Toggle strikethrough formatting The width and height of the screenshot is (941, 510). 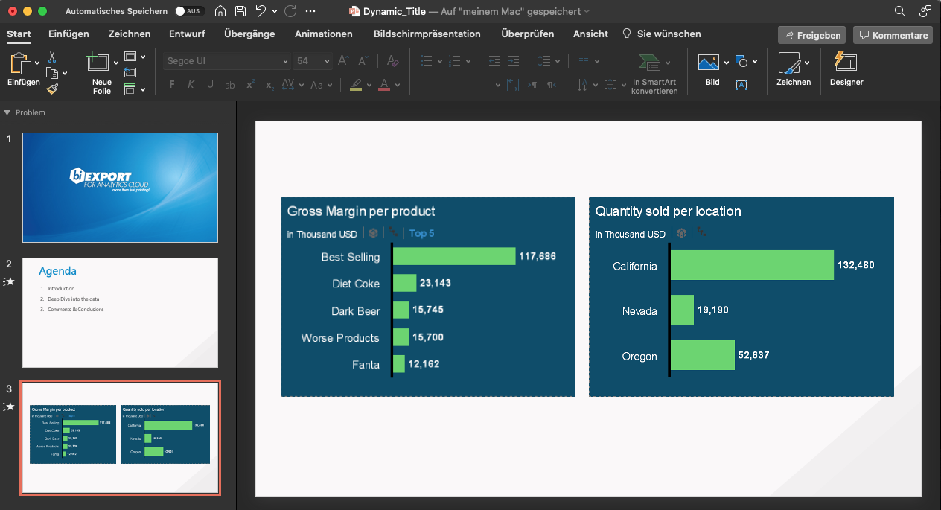pos(230,85)
